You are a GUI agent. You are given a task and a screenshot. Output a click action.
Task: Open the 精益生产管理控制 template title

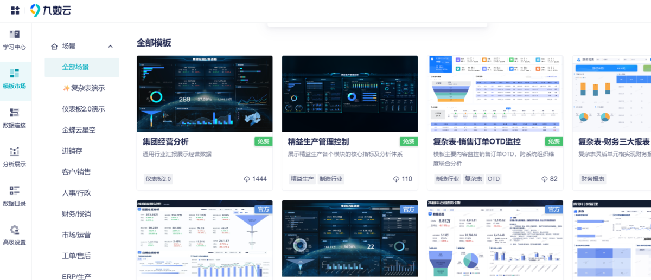(x=318, y=142)
